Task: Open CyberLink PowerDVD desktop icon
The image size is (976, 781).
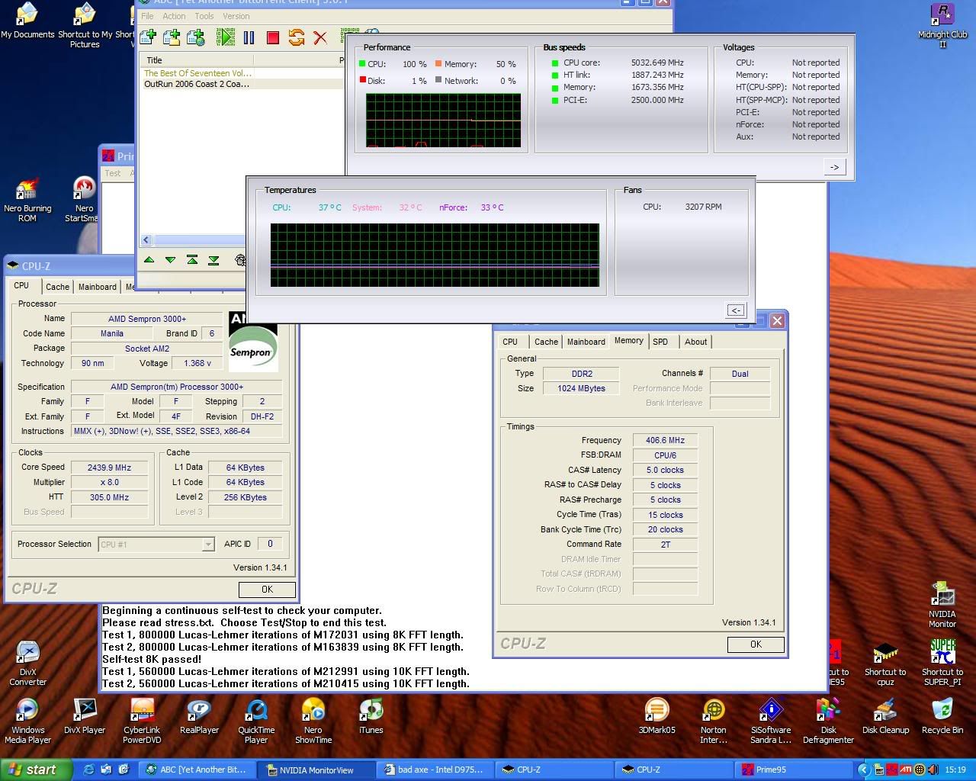Action: pos(142,721)
